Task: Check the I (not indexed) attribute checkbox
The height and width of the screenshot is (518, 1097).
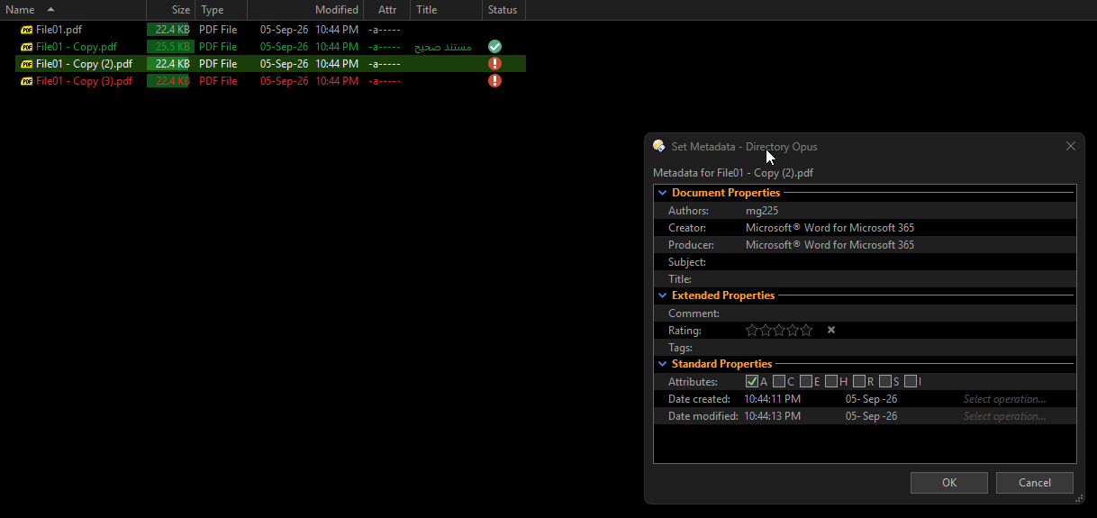Action: [x=911, y=381]
